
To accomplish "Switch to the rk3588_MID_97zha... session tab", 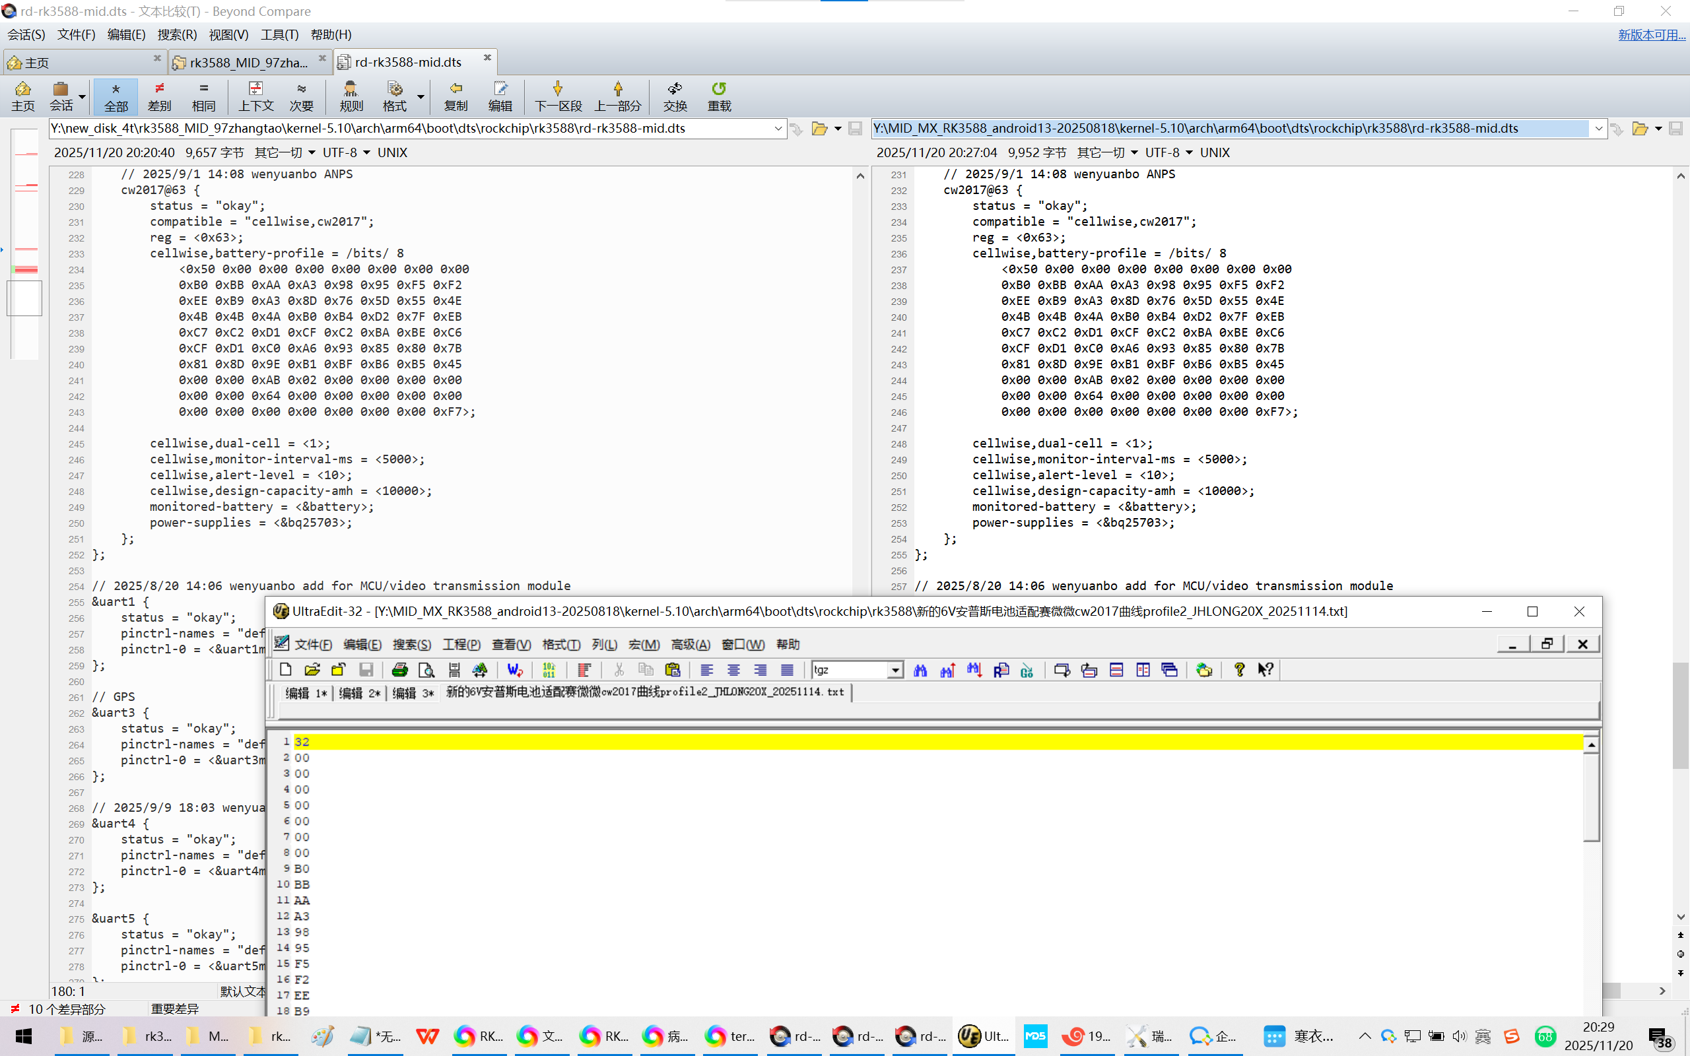I will pos(248,62).
